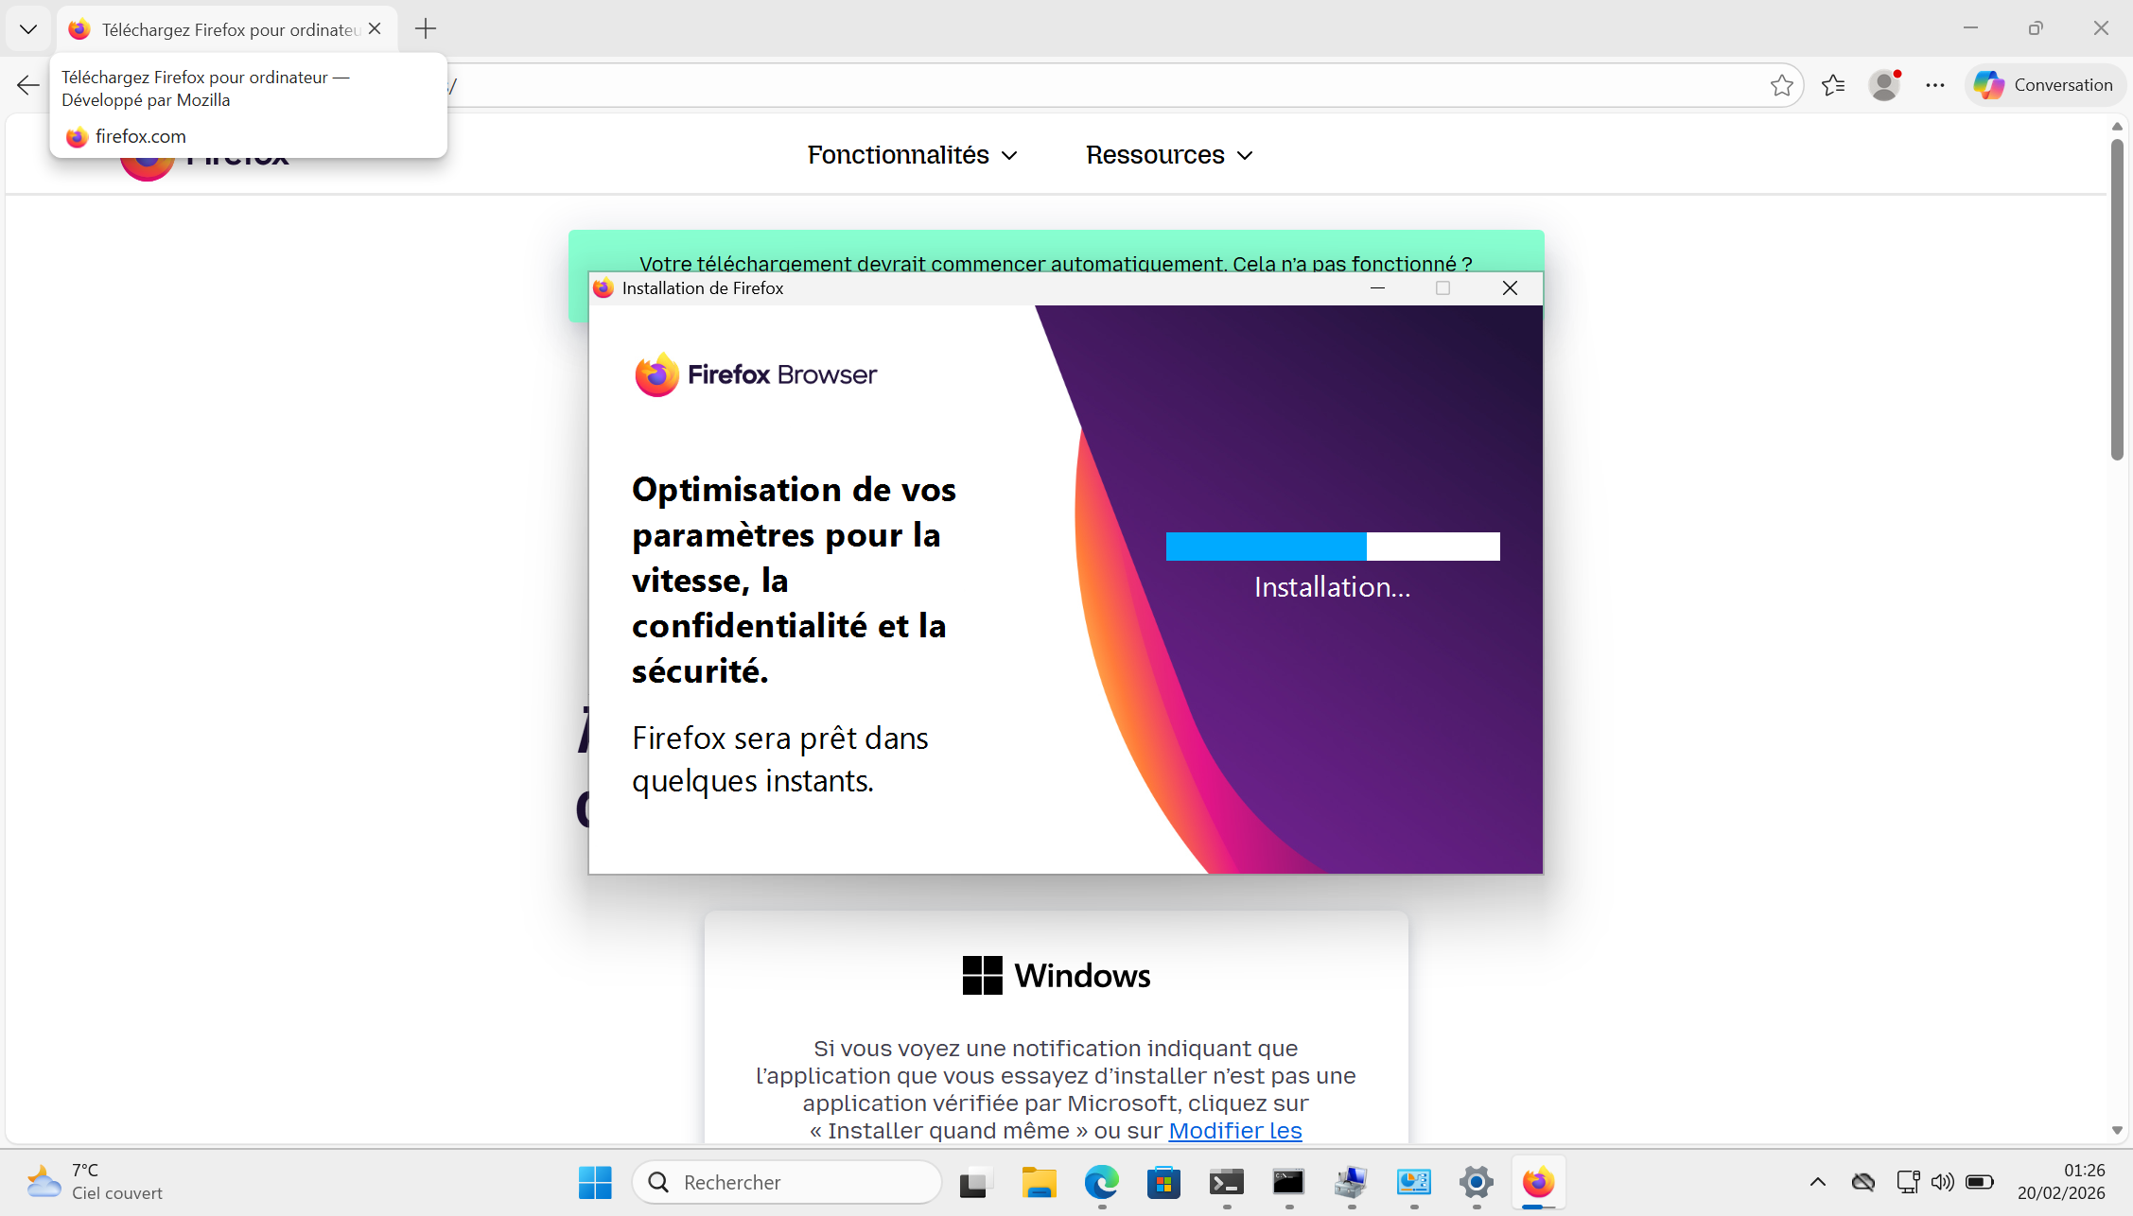Open Microsoft Store from taskbar
2133x1216 pixels.
coord(1163,1182)
